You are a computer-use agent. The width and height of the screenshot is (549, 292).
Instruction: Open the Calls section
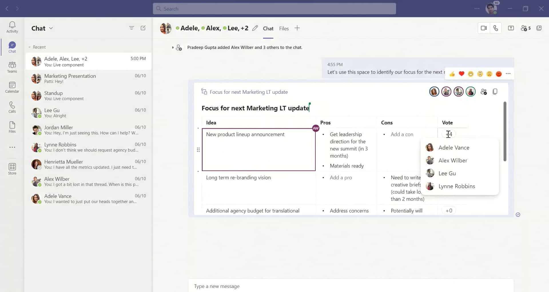12,107
